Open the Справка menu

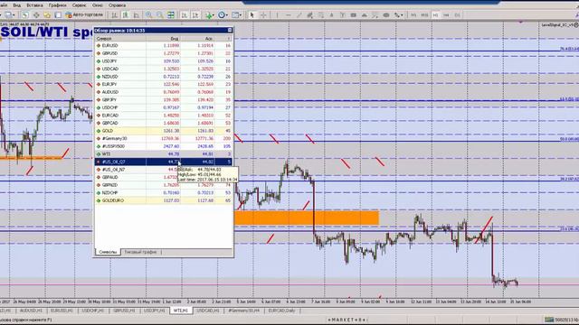[x=117, y=5]
